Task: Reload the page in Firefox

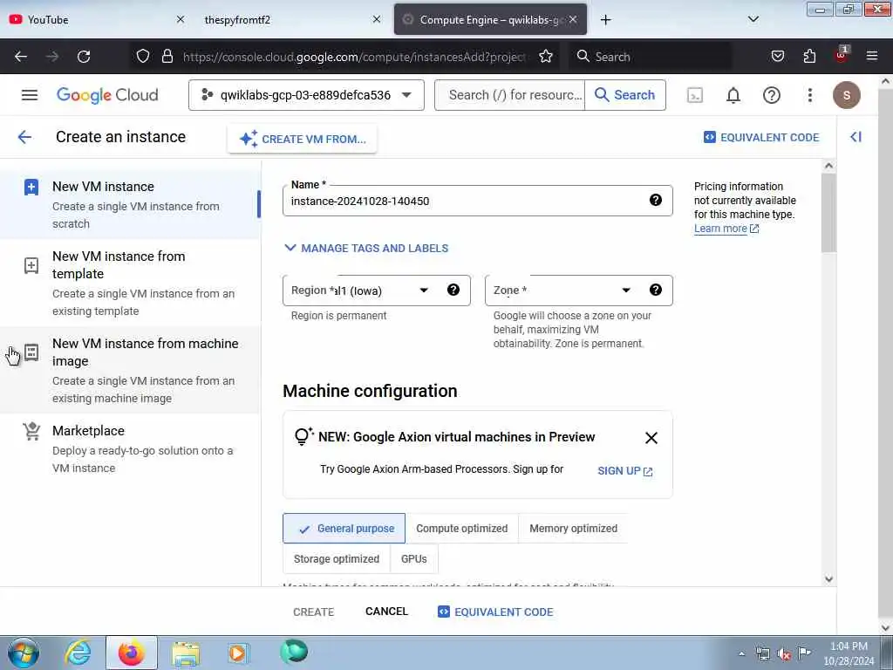Action: point(84,57)
